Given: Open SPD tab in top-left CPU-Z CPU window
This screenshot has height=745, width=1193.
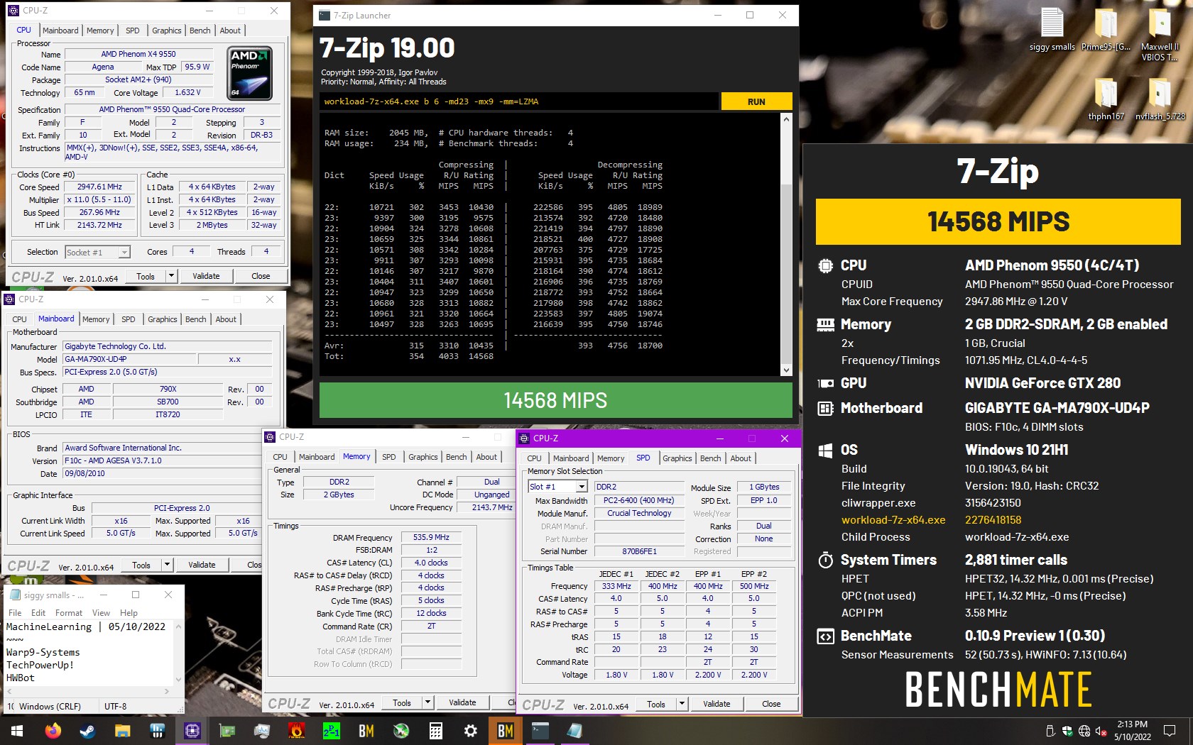Looking at the screenshot, I should tap(133, 31).
